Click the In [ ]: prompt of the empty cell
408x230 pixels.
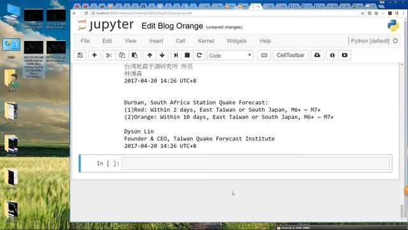tap(108, 164)
